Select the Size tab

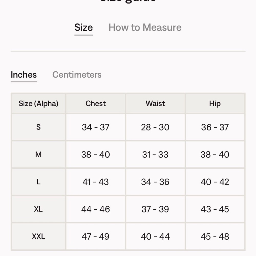84,27
